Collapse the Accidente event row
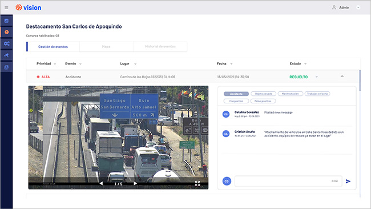The width and height of the screenshot is (371, 209). pyautogui.click(x=342, y=77)
